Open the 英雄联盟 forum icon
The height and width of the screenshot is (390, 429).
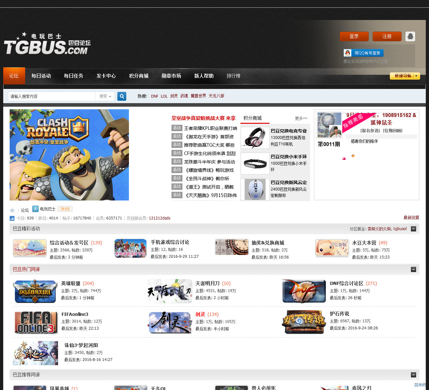point(35,291)
